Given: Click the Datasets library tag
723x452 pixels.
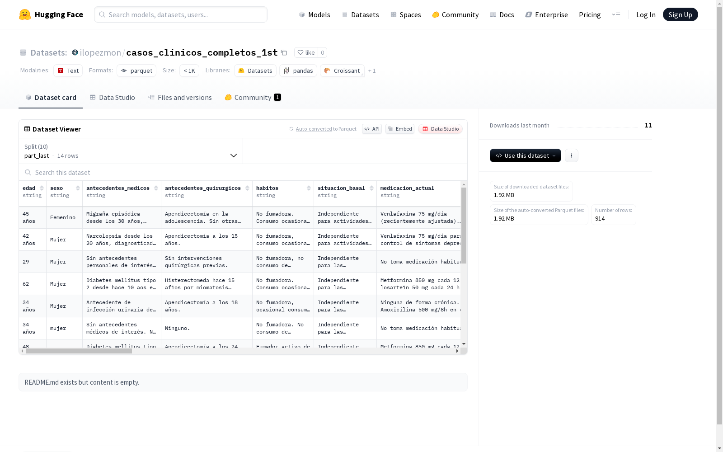Looking at the screenshot, I should pyautogui.click(x=255, y=71).
